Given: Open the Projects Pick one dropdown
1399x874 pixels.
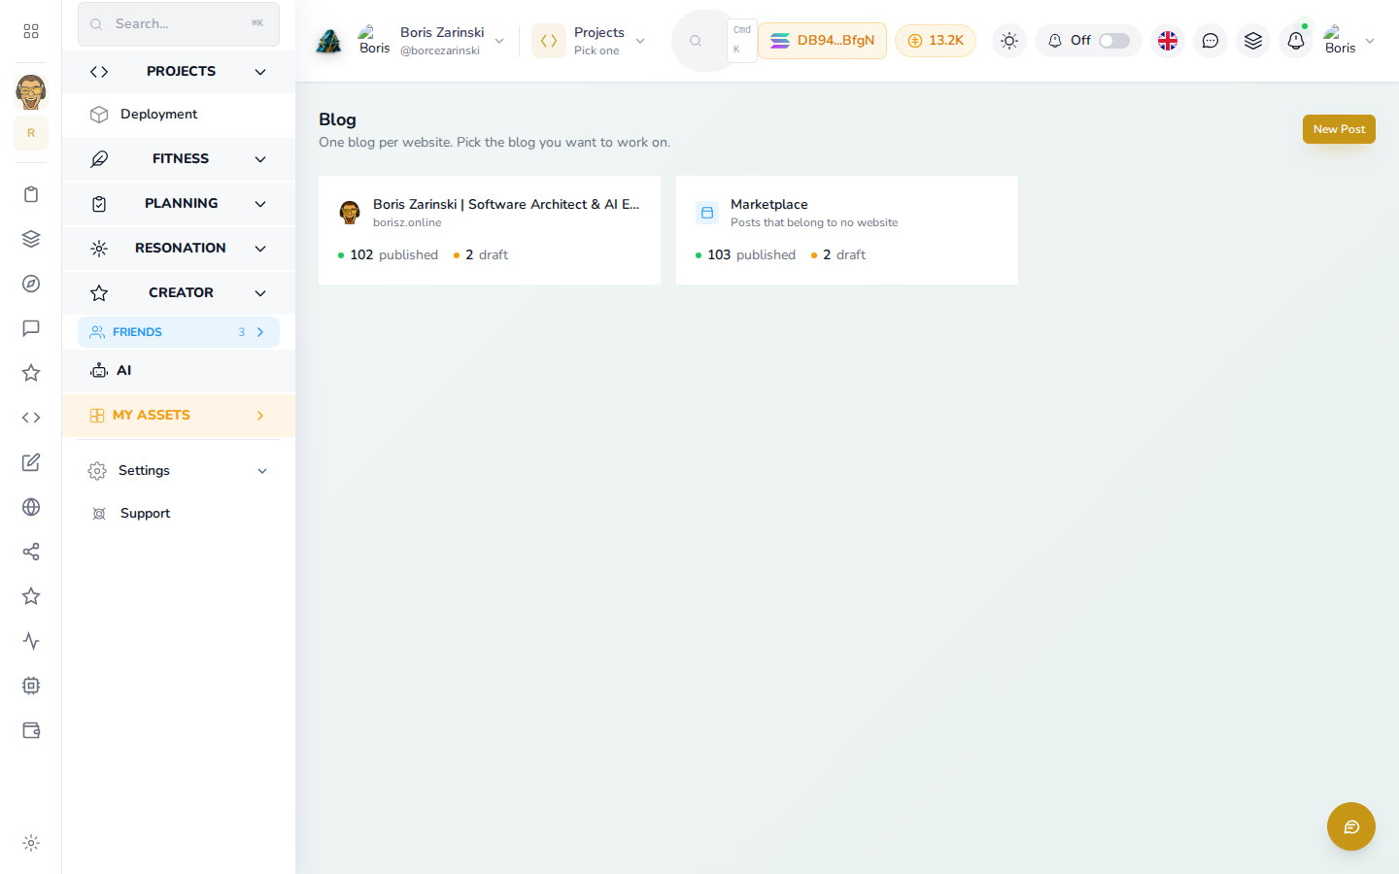Looking at the screenshot, I should click(x=590, y=41).
